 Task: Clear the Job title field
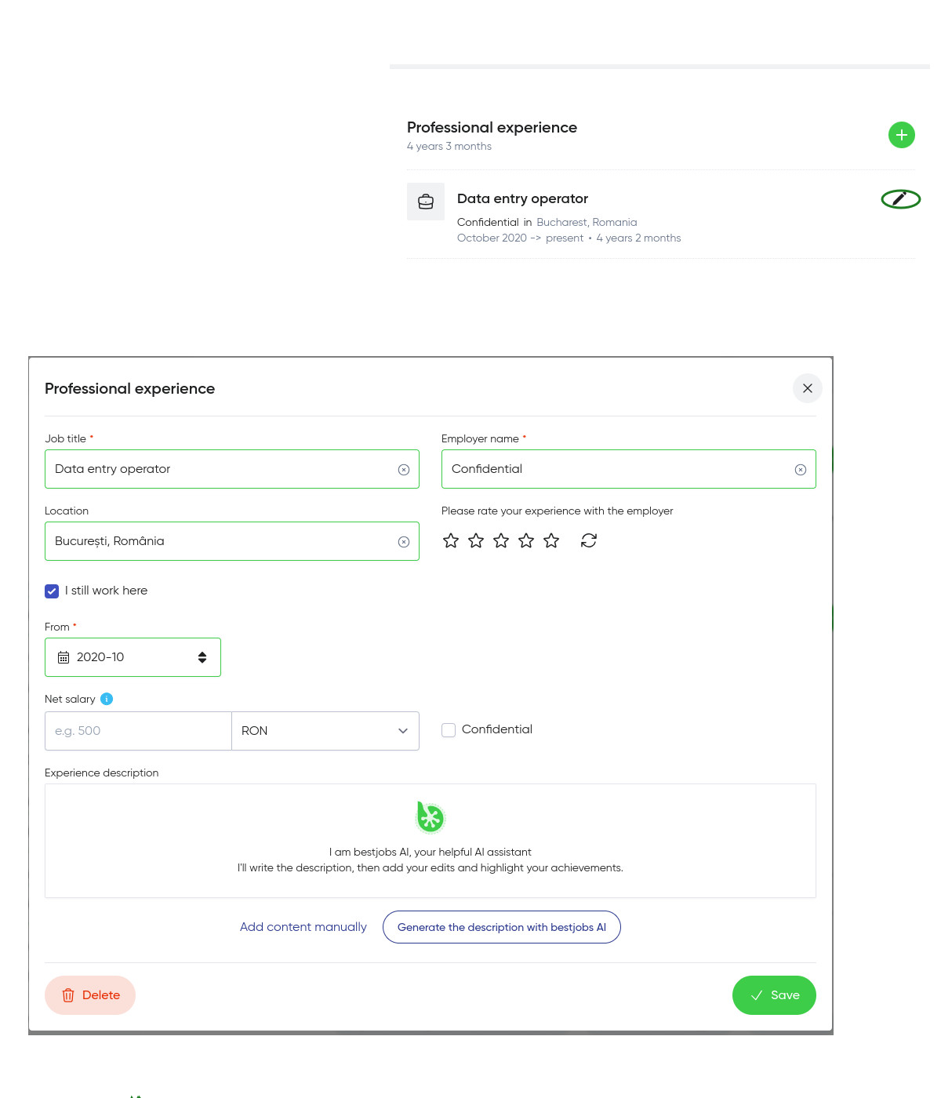[404, 470]
